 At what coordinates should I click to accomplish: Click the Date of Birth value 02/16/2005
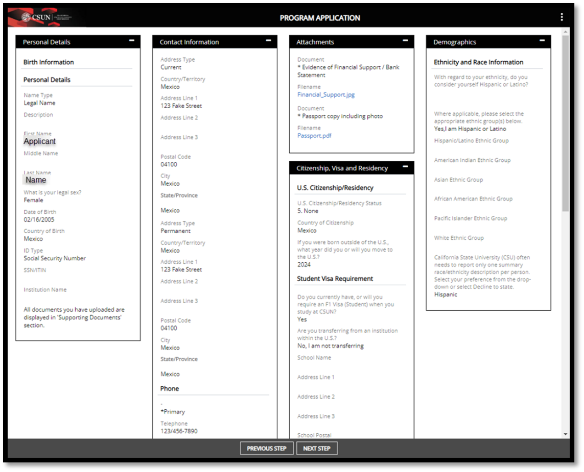point(39,219)
